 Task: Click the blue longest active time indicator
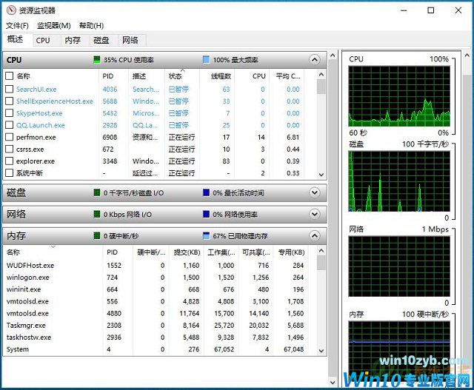206,192
